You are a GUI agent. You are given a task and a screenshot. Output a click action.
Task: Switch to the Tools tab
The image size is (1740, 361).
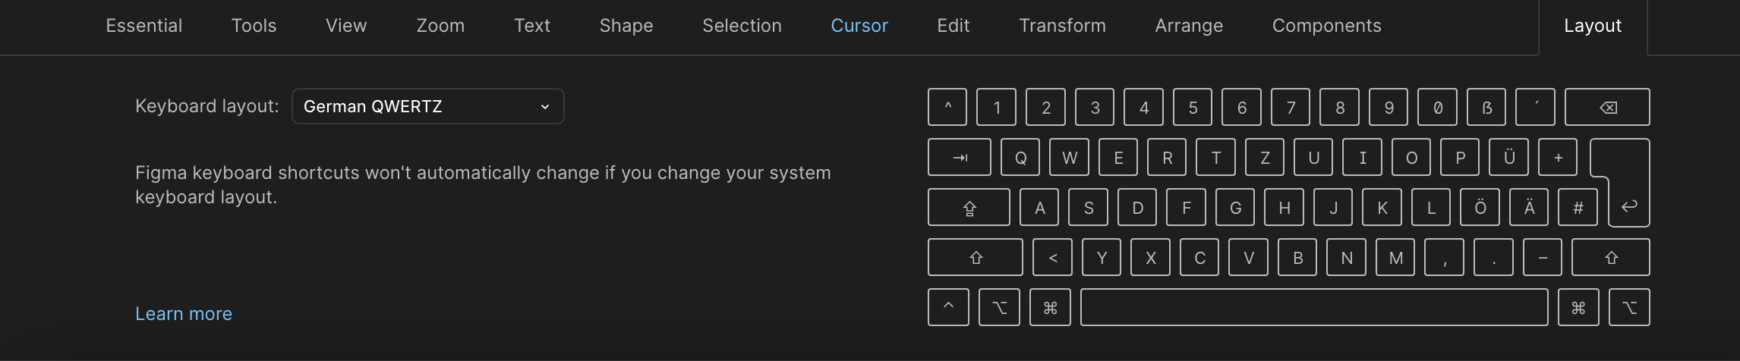[254, 26]
